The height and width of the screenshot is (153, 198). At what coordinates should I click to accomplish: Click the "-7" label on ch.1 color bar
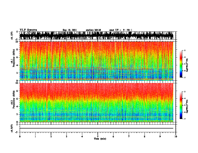184,77
